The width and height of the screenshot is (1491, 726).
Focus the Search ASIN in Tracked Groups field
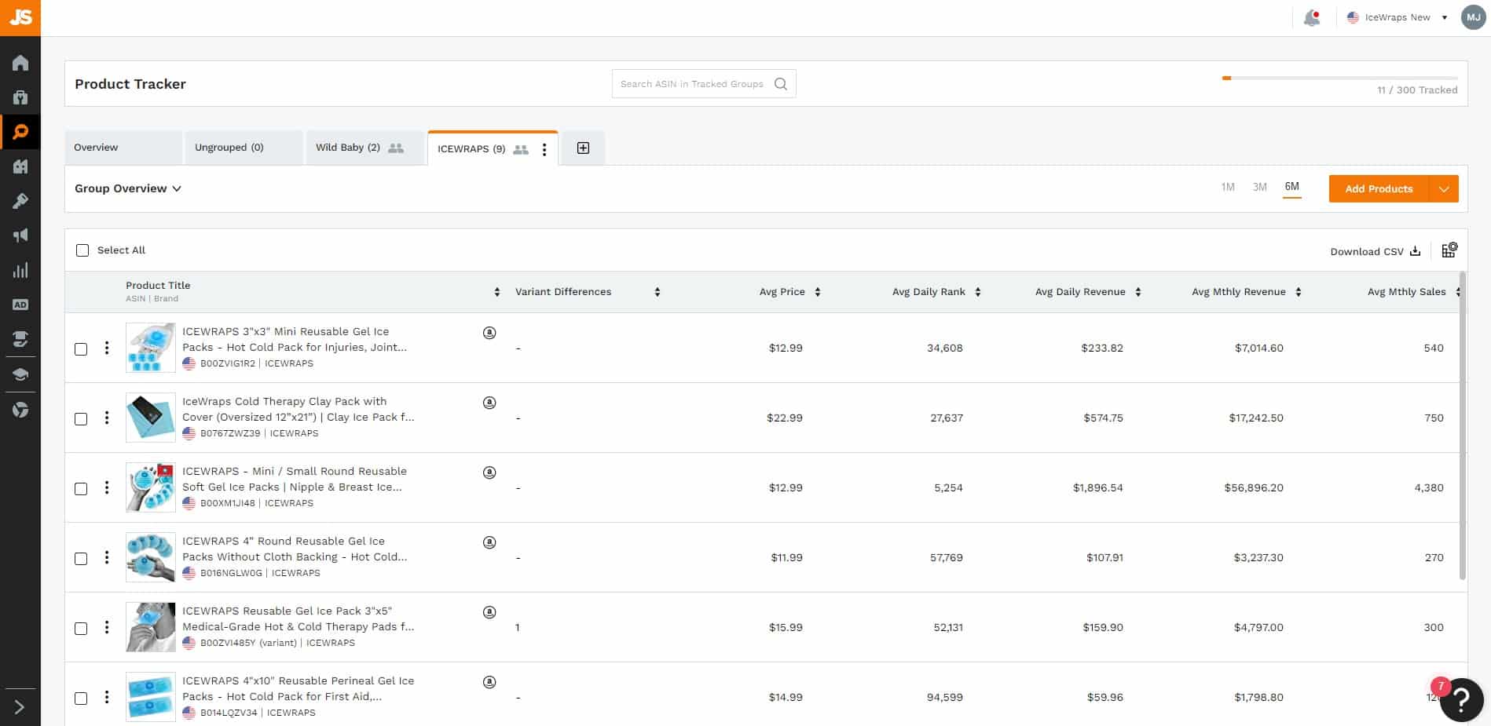pyautogui.click(x=704, y=84)
